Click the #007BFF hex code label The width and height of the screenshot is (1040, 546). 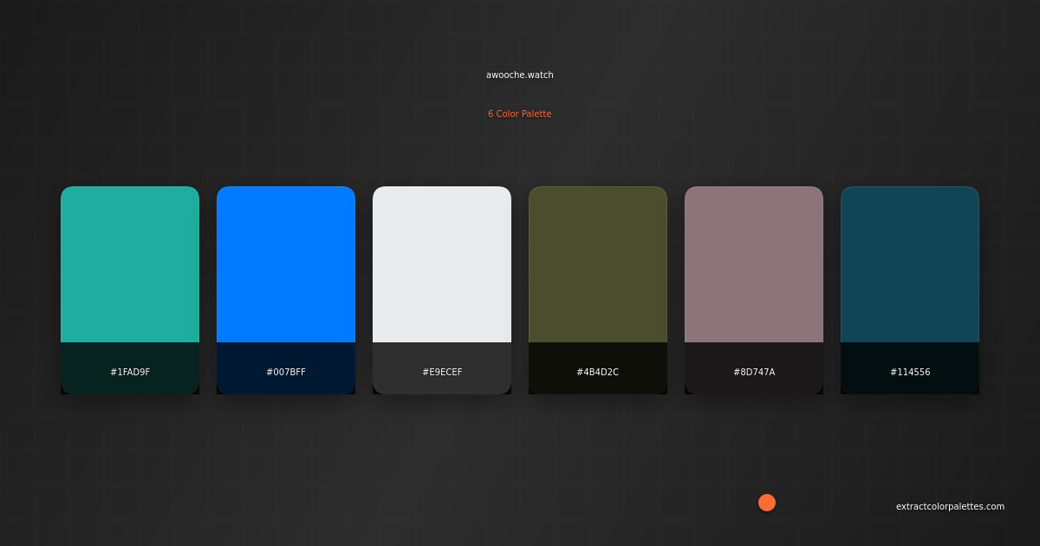[286, 372]
